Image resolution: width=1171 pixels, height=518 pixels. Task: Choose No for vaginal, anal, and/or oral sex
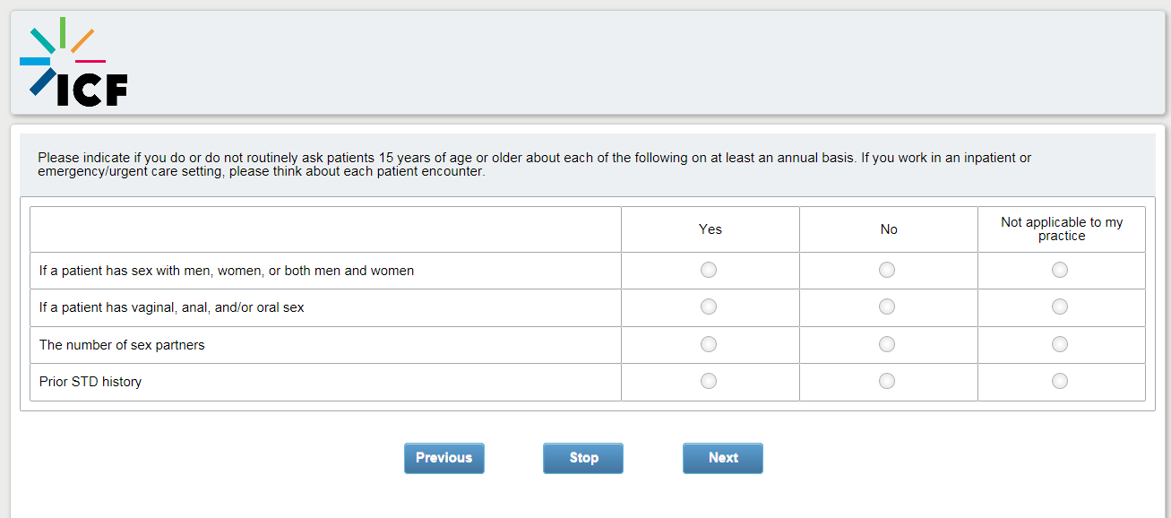(887, 306)
